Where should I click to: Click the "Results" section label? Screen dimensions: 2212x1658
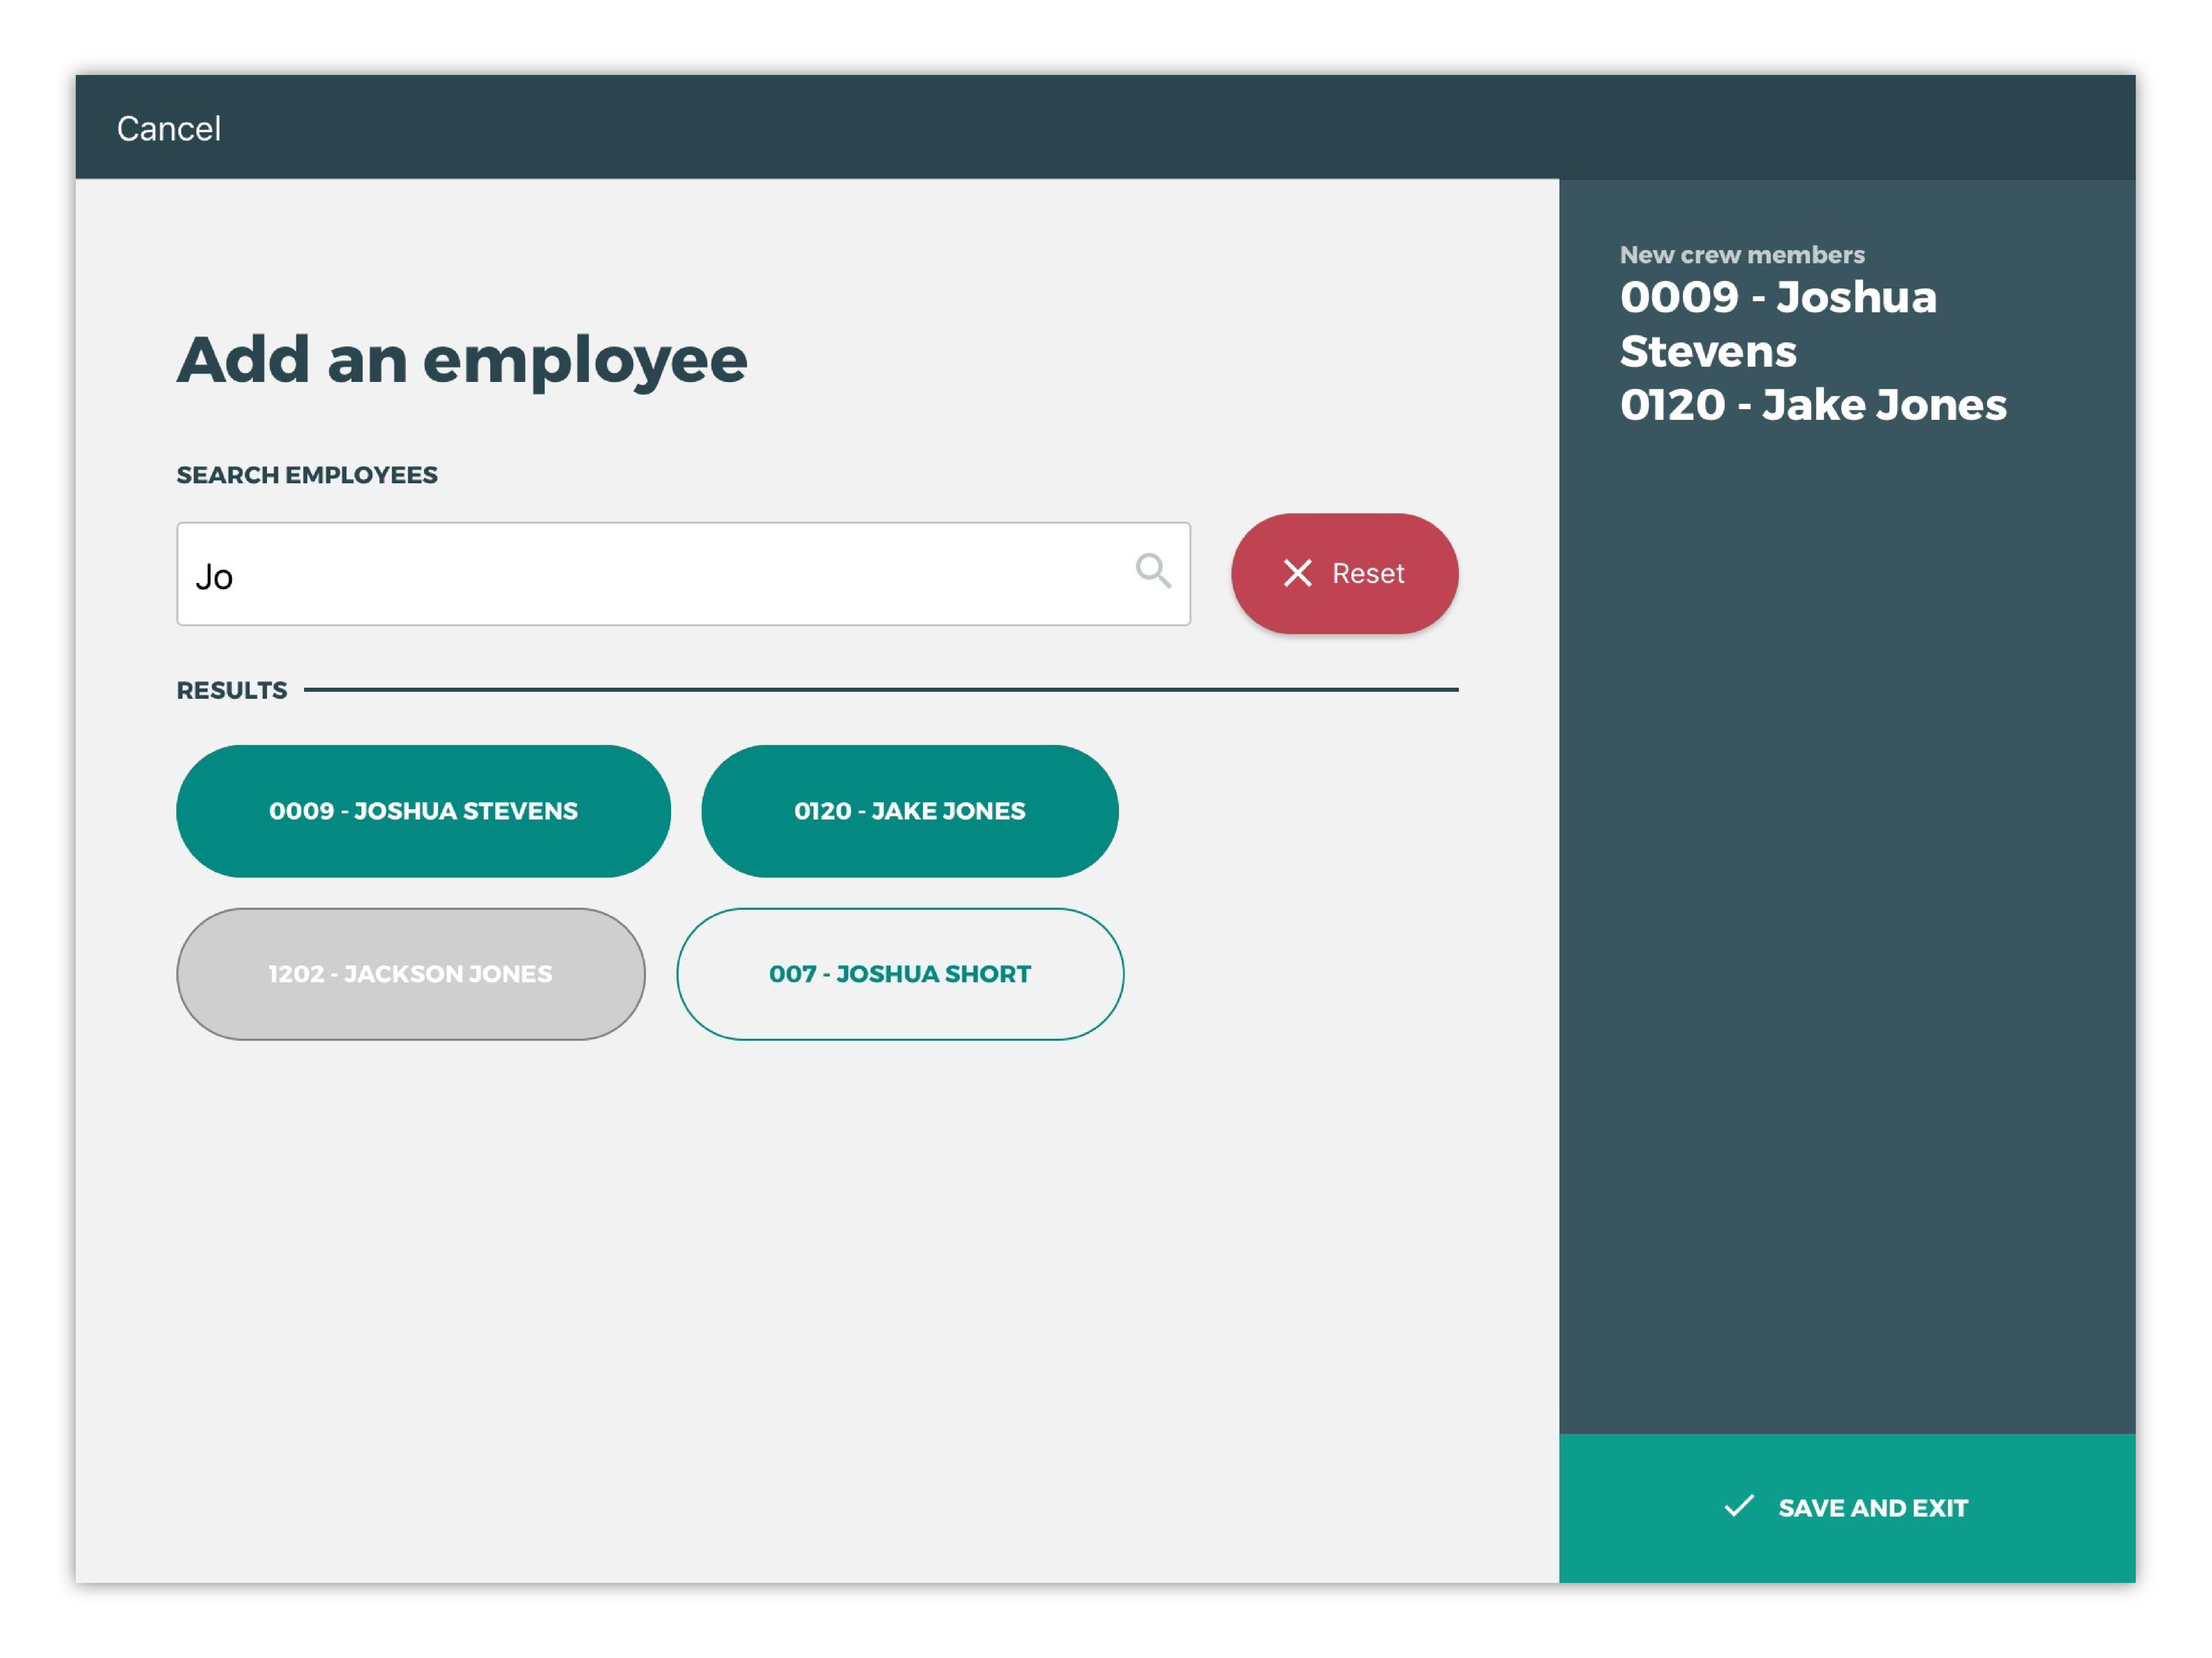click(x=231, y=690)
